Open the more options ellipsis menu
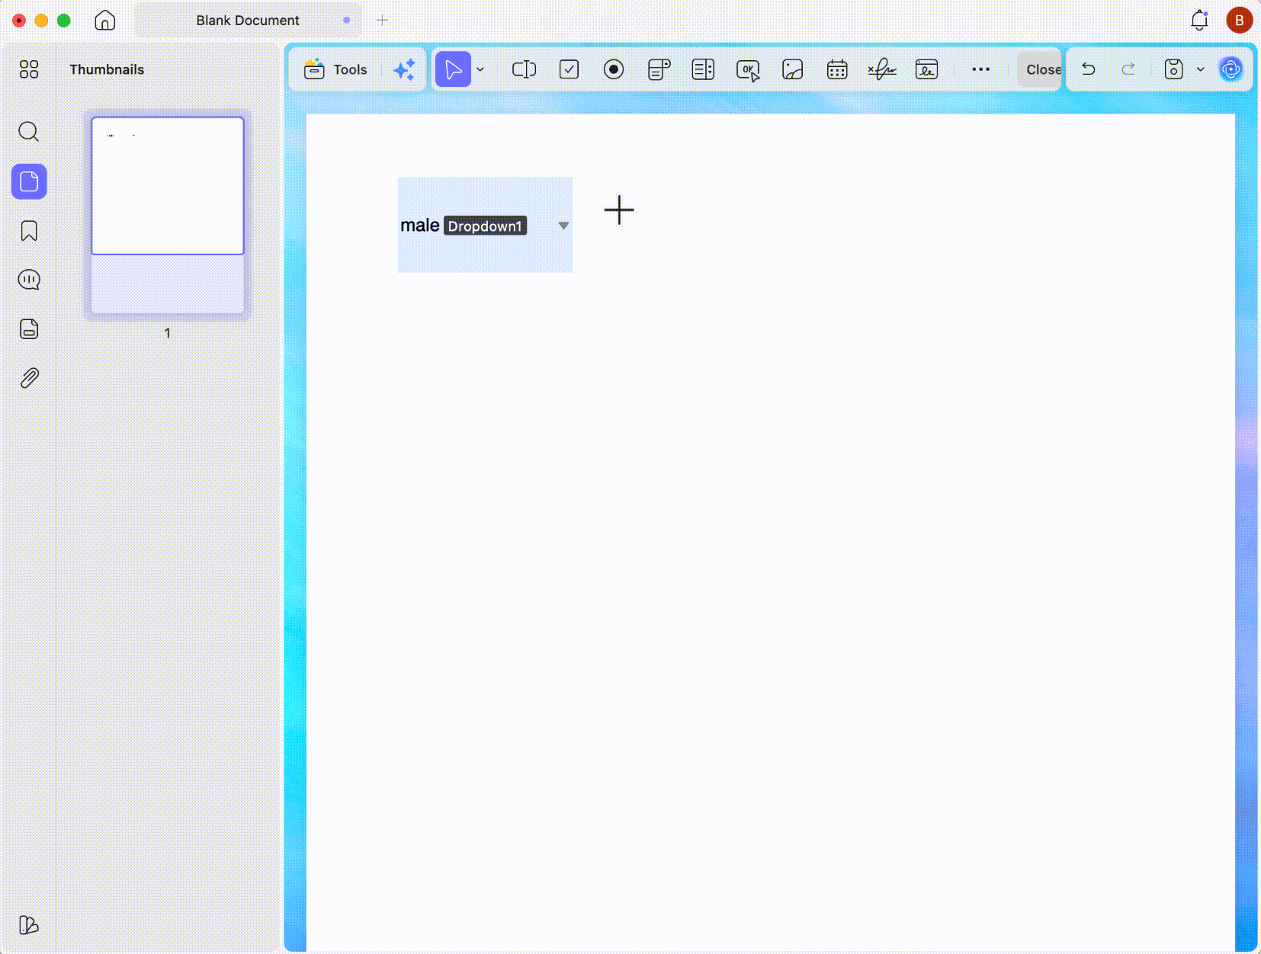Screen dimensions: 1261x954 [980, 69]
